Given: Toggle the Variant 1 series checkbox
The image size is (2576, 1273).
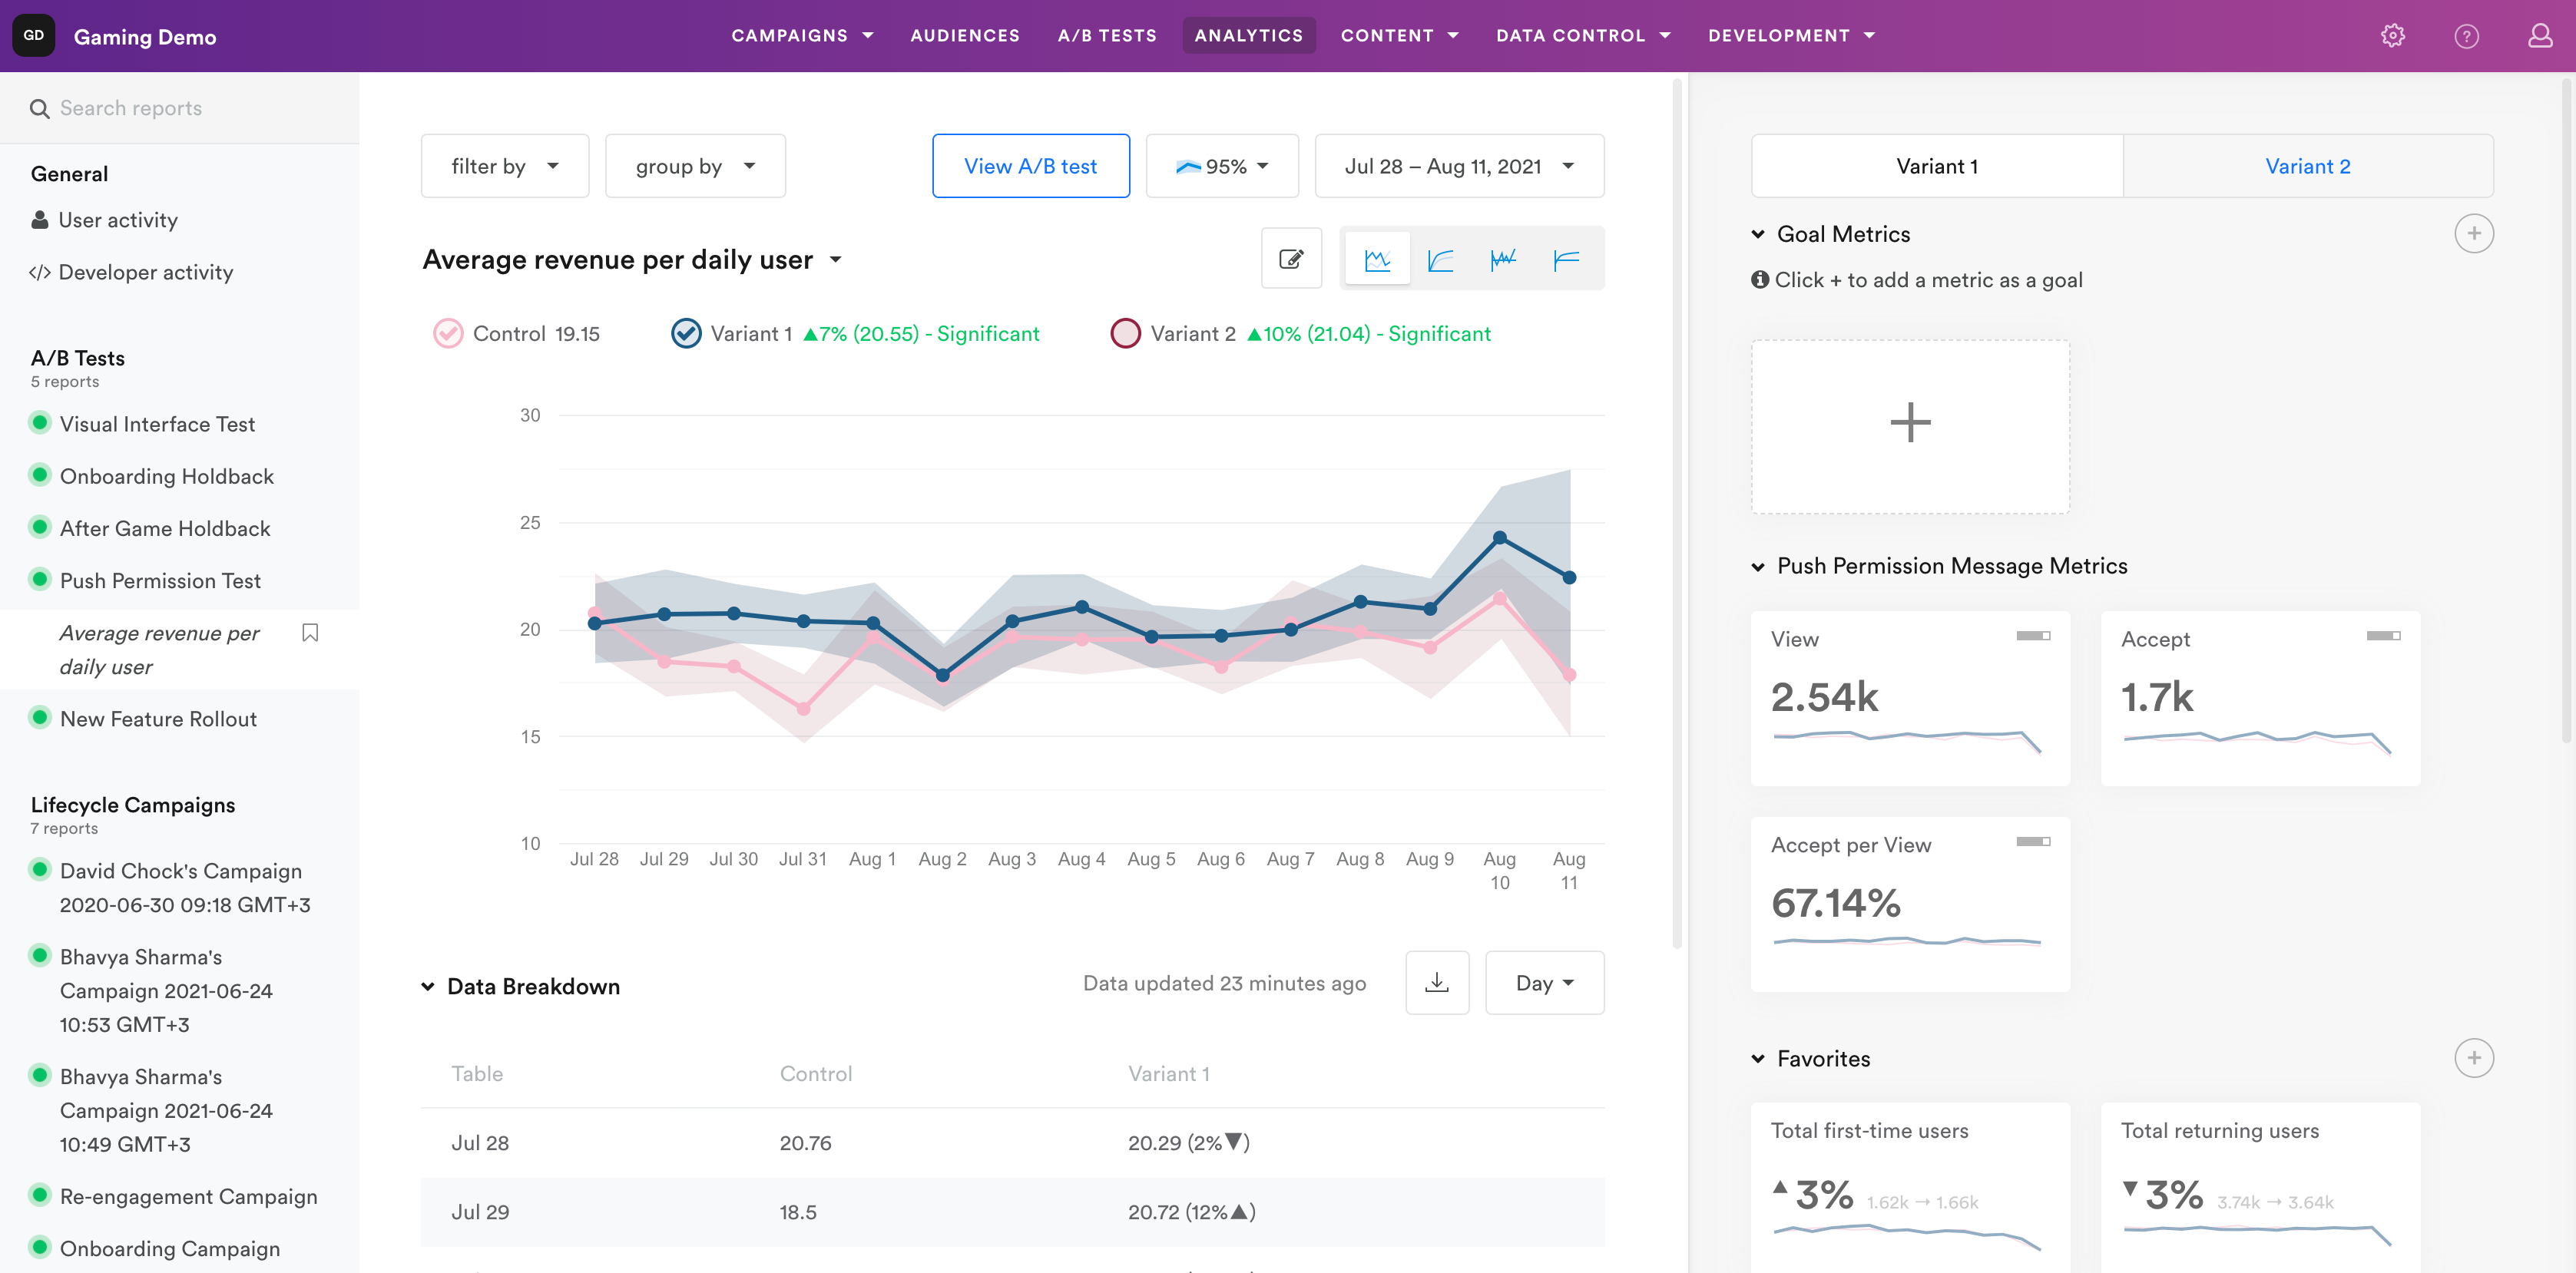Looking at the screenshot, I should pyautogui.click(x=686, y=333).
